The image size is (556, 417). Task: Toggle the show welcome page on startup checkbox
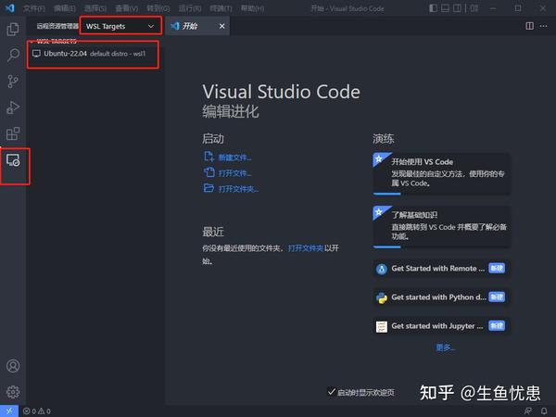pyautogui.click(x=331, y=392)
